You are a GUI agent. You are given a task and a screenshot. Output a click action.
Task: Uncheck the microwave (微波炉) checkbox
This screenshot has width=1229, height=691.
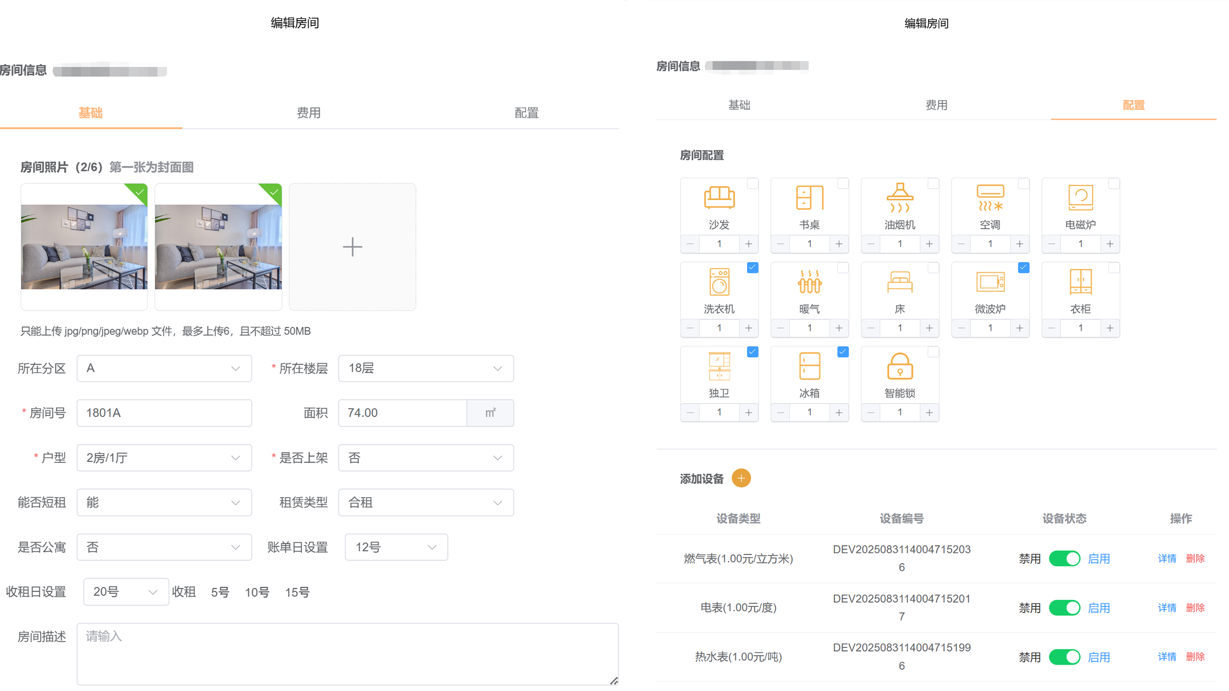tap(1023, 268)
